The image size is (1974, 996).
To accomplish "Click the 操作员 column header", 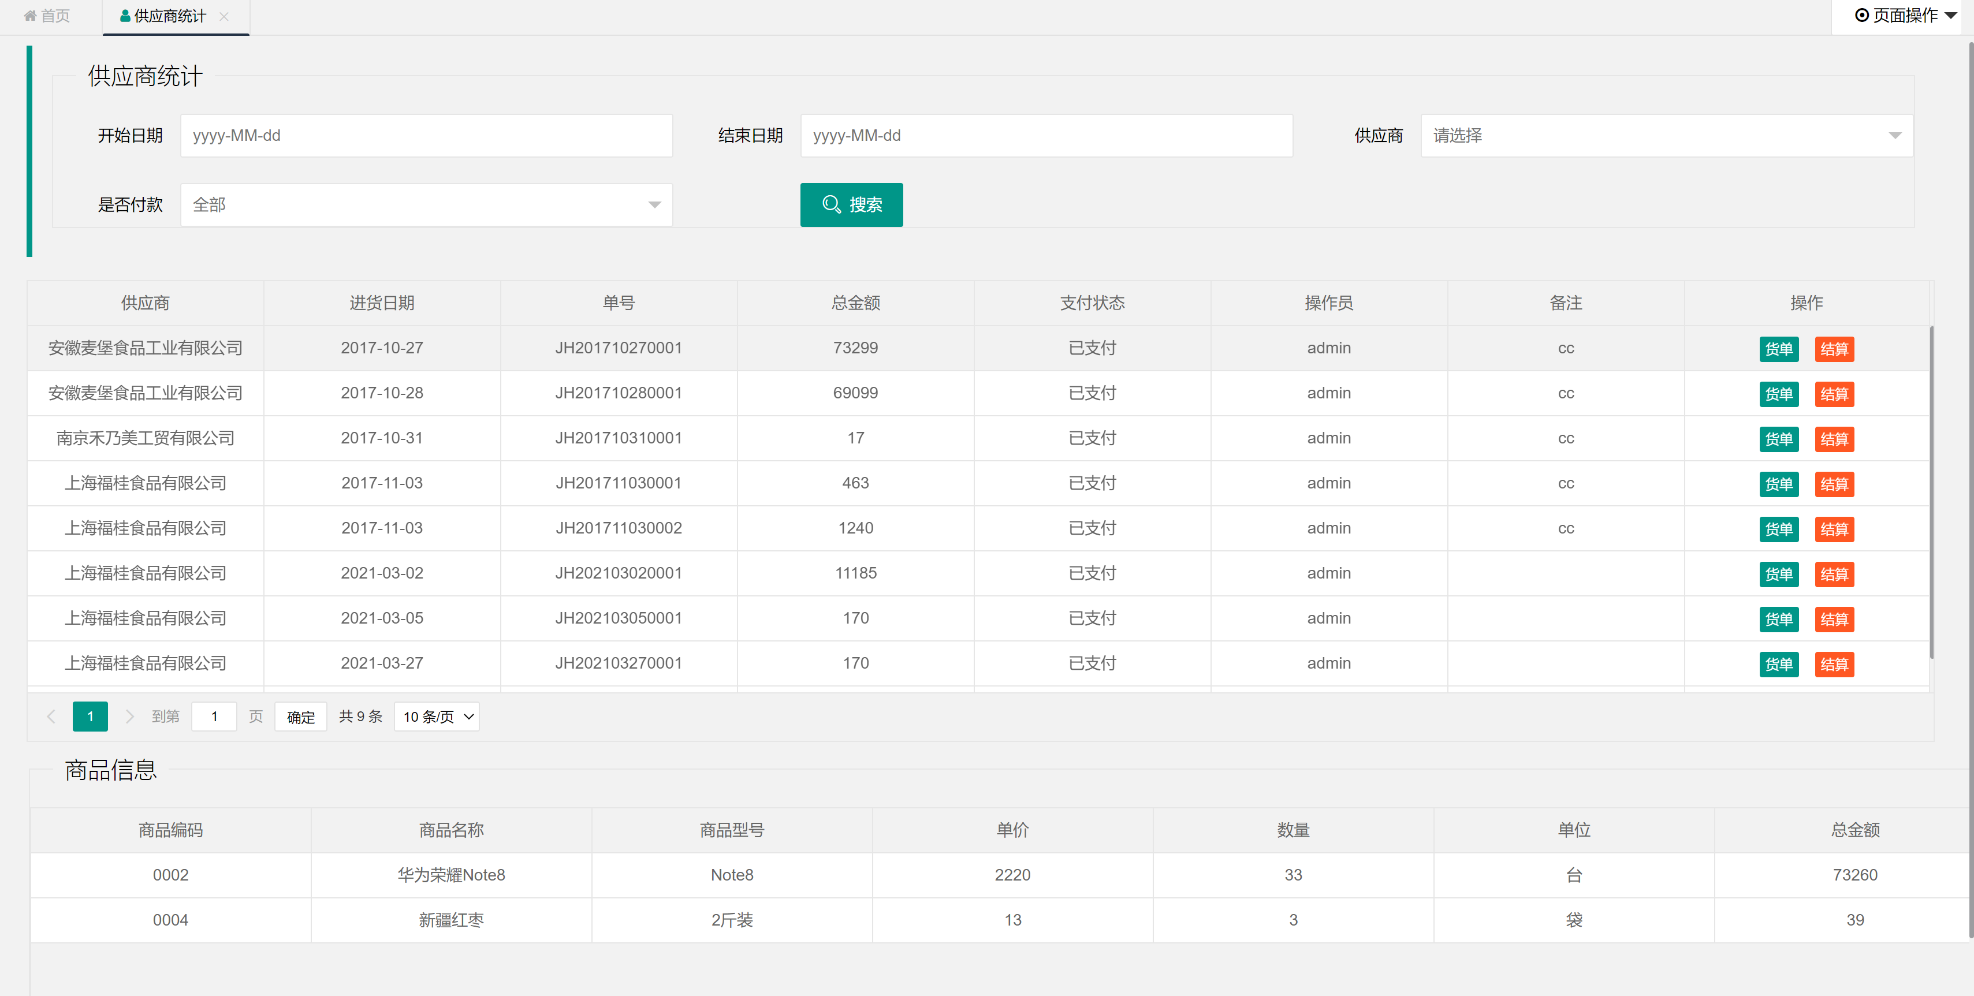I will (1329, 303).
